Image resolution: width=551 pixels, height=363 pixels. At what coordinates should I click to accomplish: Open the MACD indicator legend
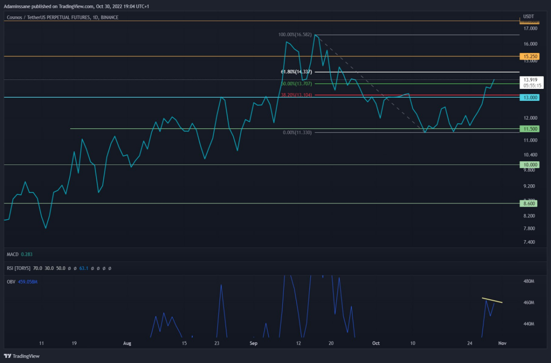pyautogui.click(x=12, y=254)
